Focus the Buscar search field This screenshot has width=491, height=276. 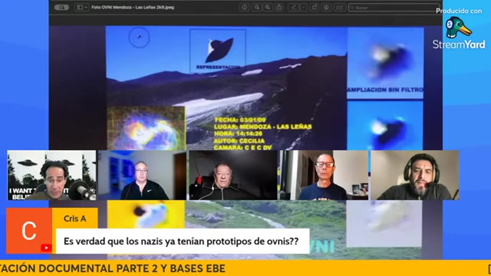(394, 7)
